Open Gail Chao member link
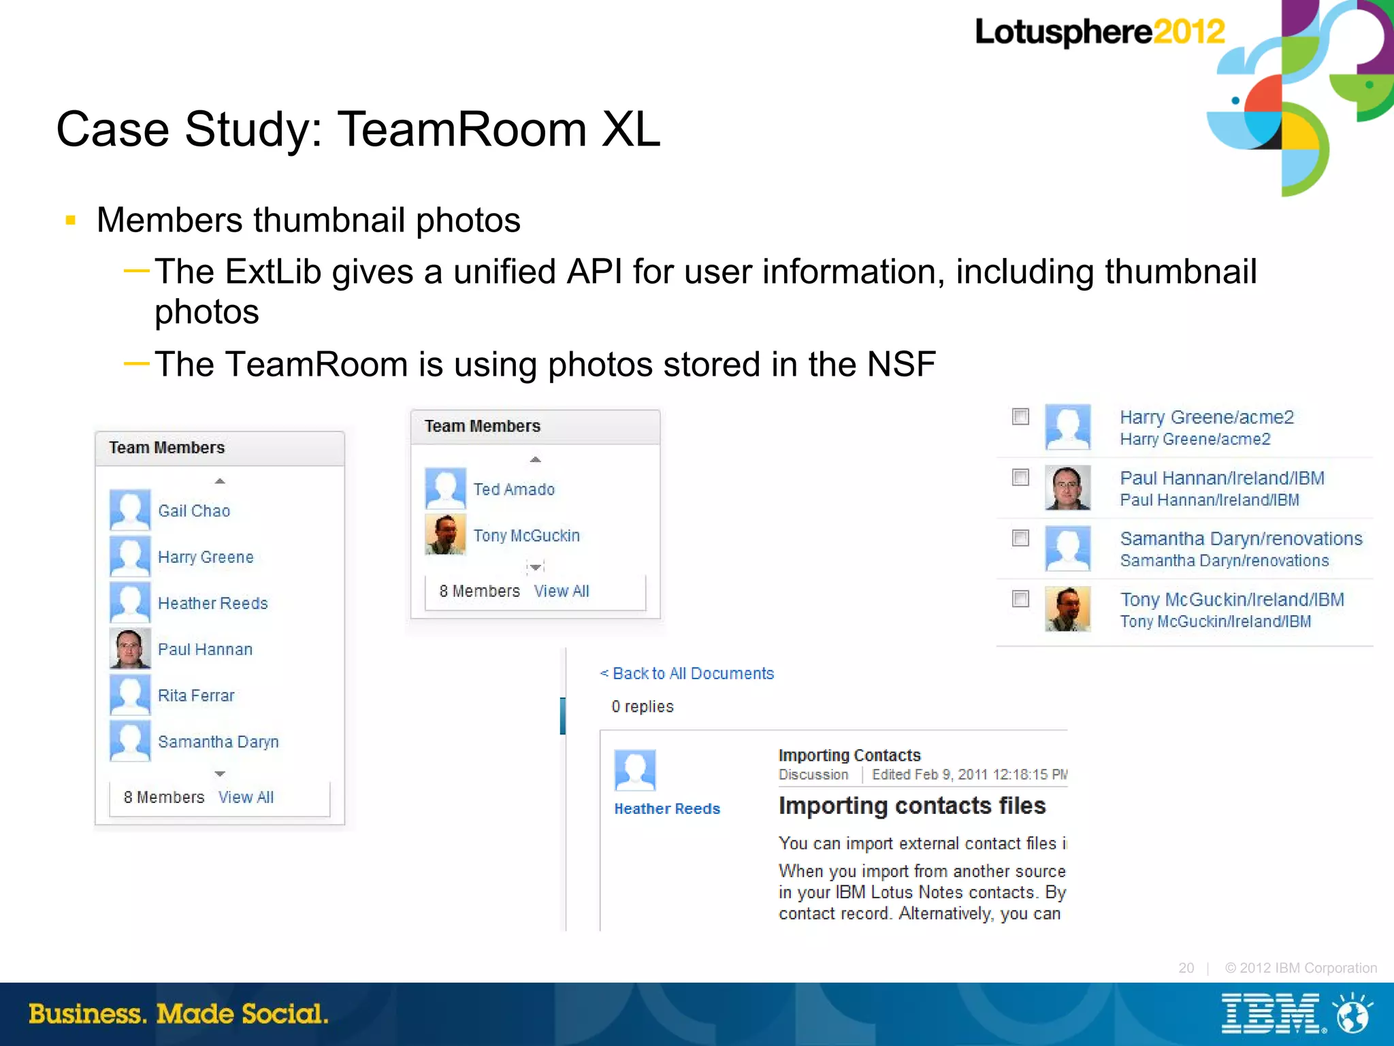1394x1046 pixels. tap(194, 510)
